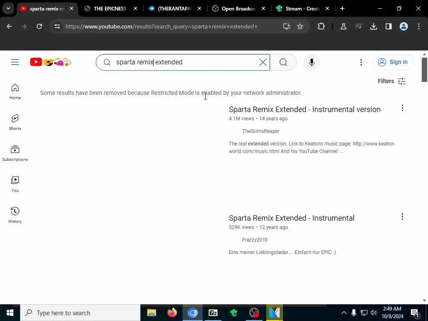The width and height of the screenshot is (428, 321).
Task: Open History in sidebar
Action: (15, 215)
